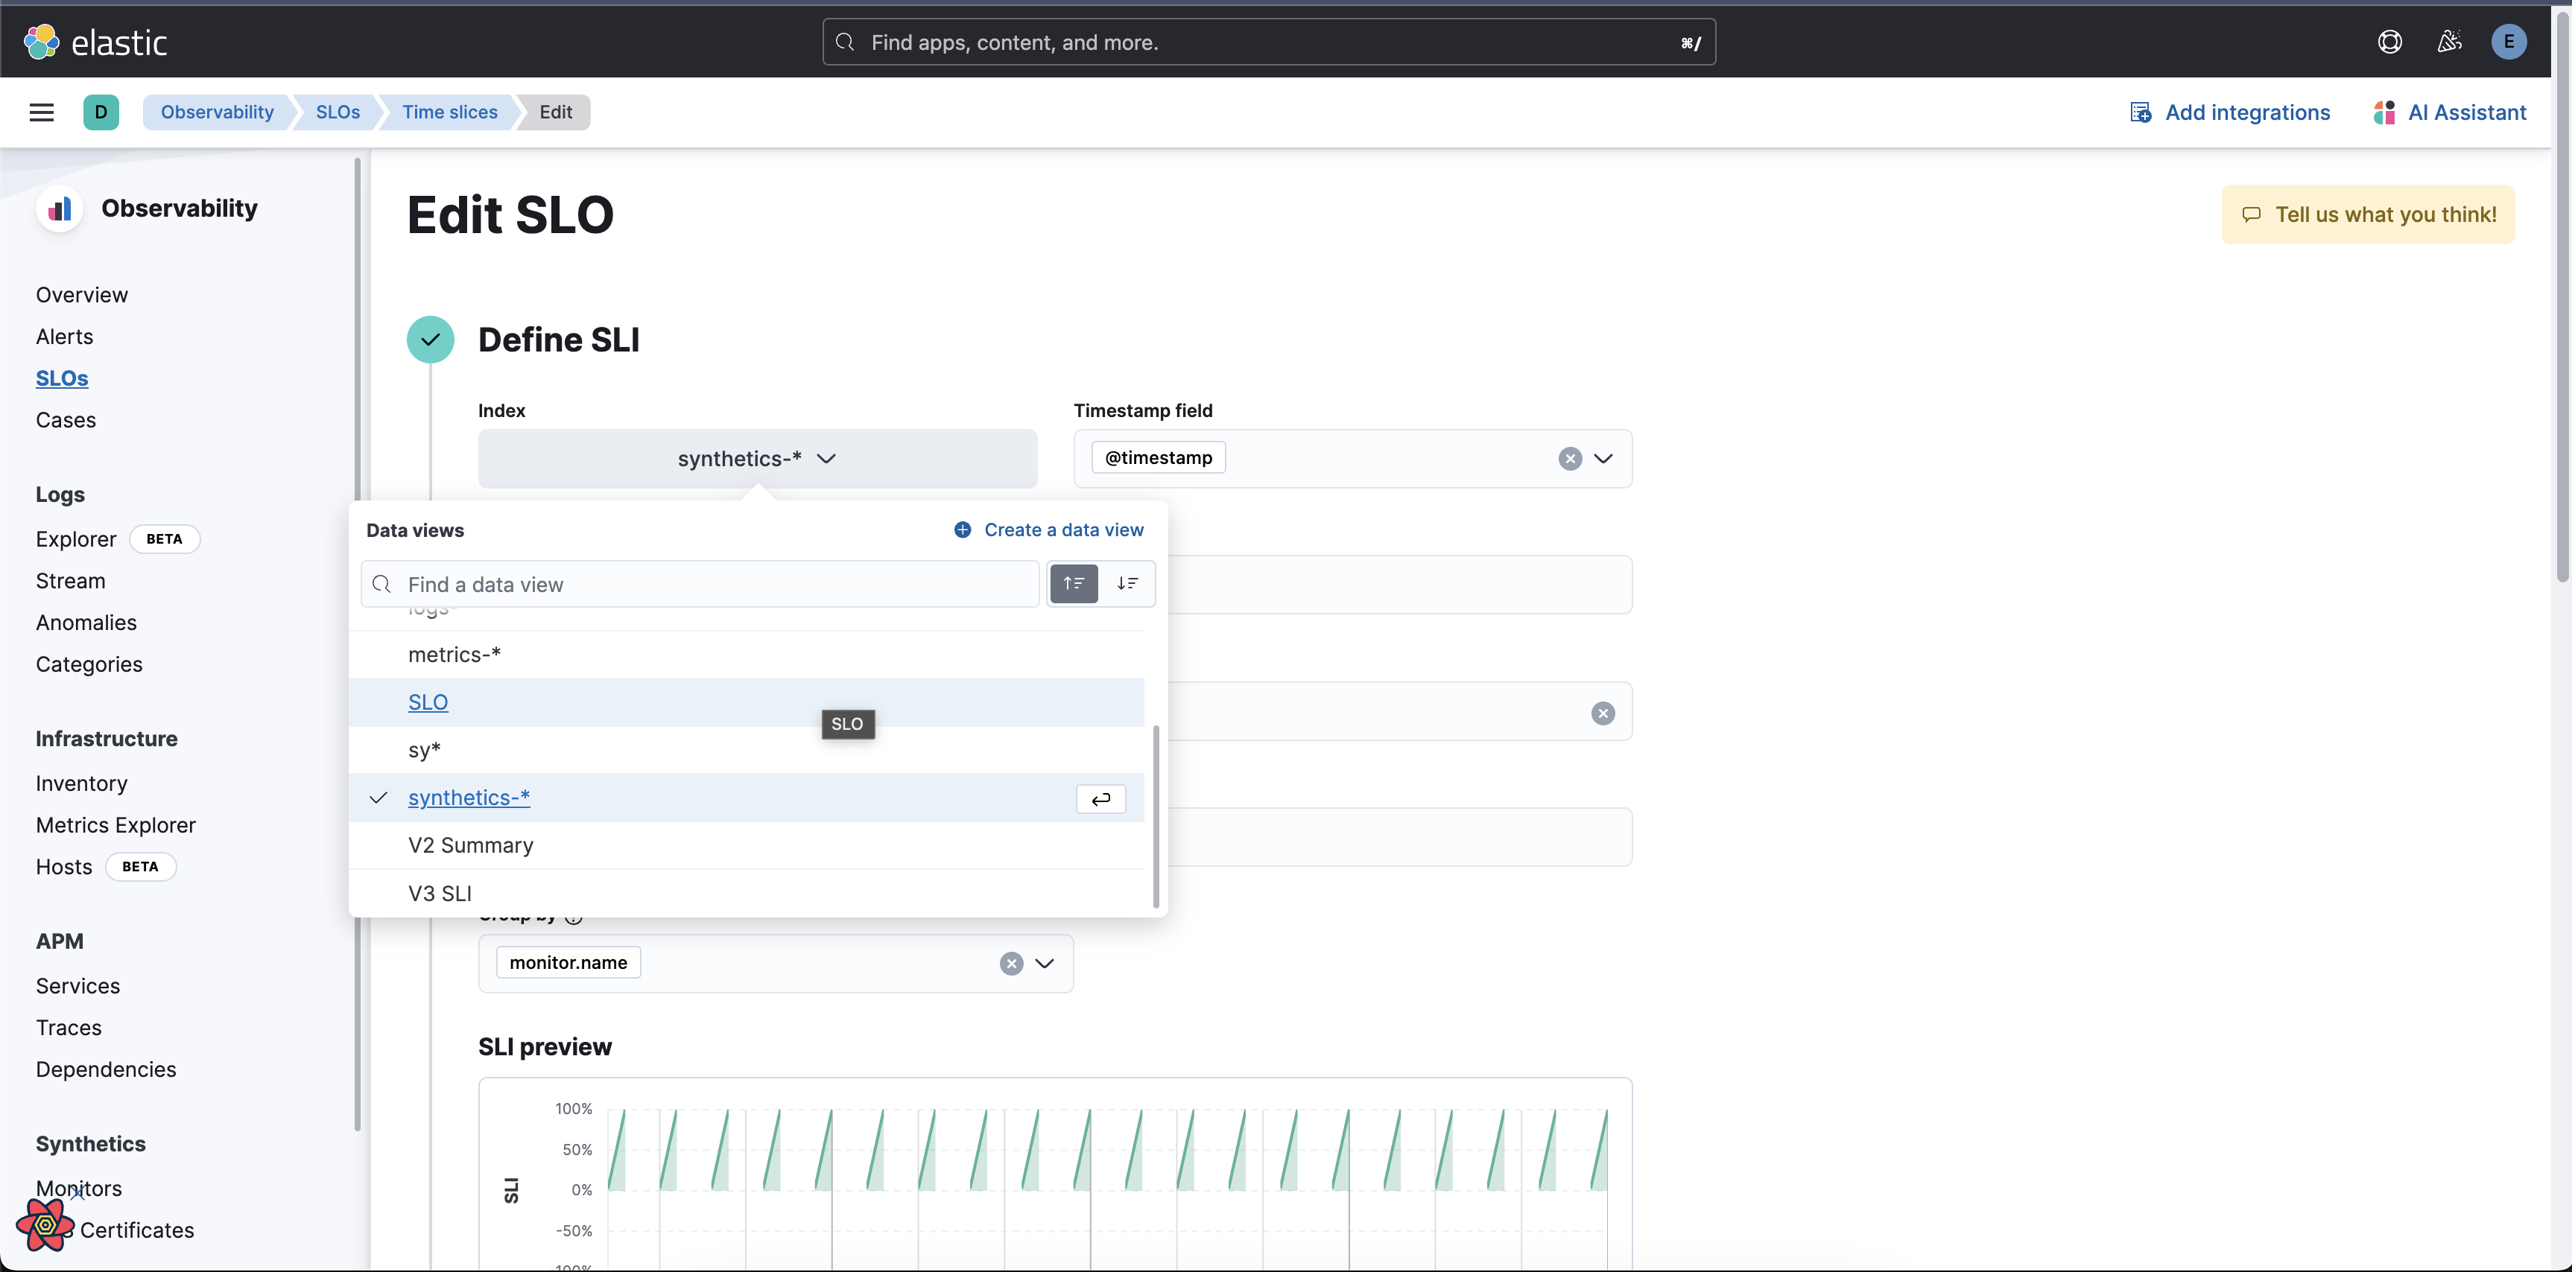The width and height of the screenshot is (2572, 1272).
Task: Click the plus icon for Create a data view
Action: coord(963,530)
